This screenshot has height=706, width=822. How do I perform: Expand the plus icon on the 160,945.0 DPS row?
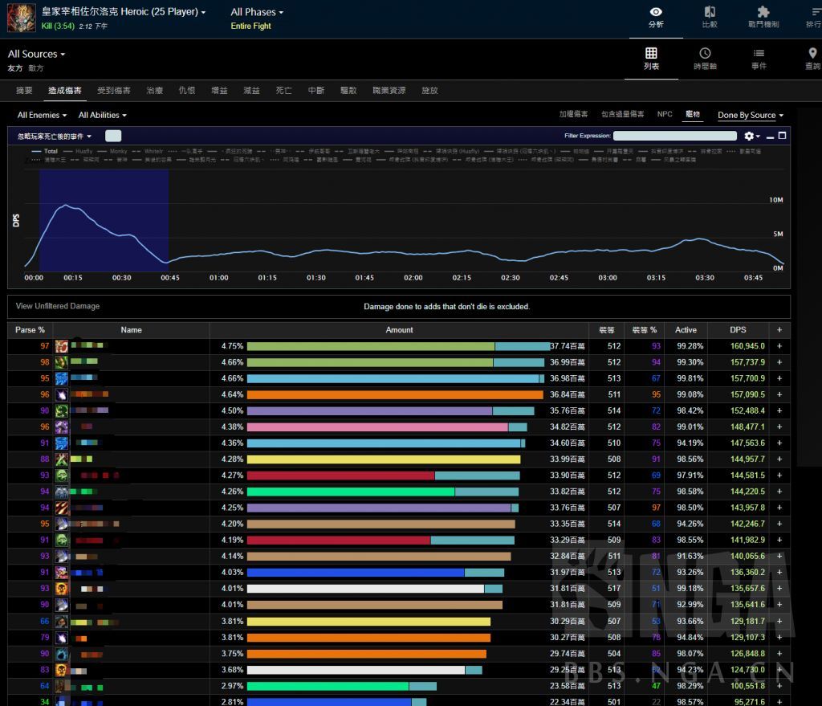779,346
